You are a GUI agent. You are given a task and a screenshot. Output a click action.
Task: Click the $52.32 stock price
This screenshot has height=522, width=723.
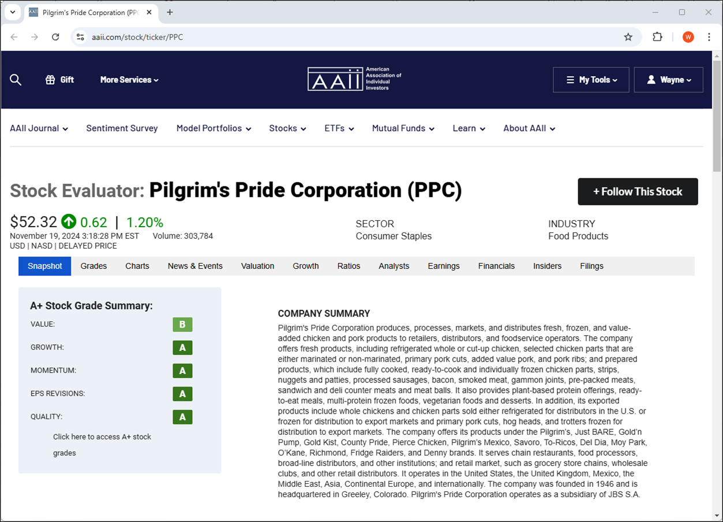coord(33,222)
